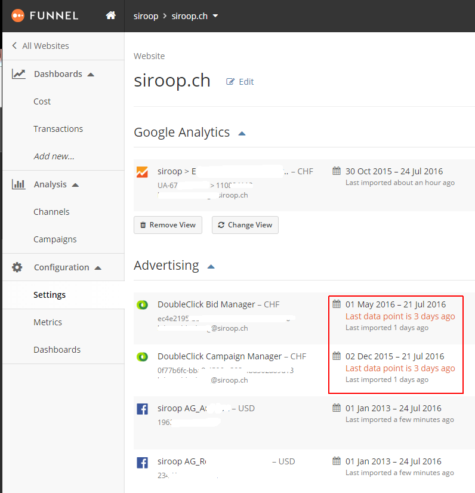Click the siroop.ch page heading
Screen dimensions: 475x493
coord(172,81)
